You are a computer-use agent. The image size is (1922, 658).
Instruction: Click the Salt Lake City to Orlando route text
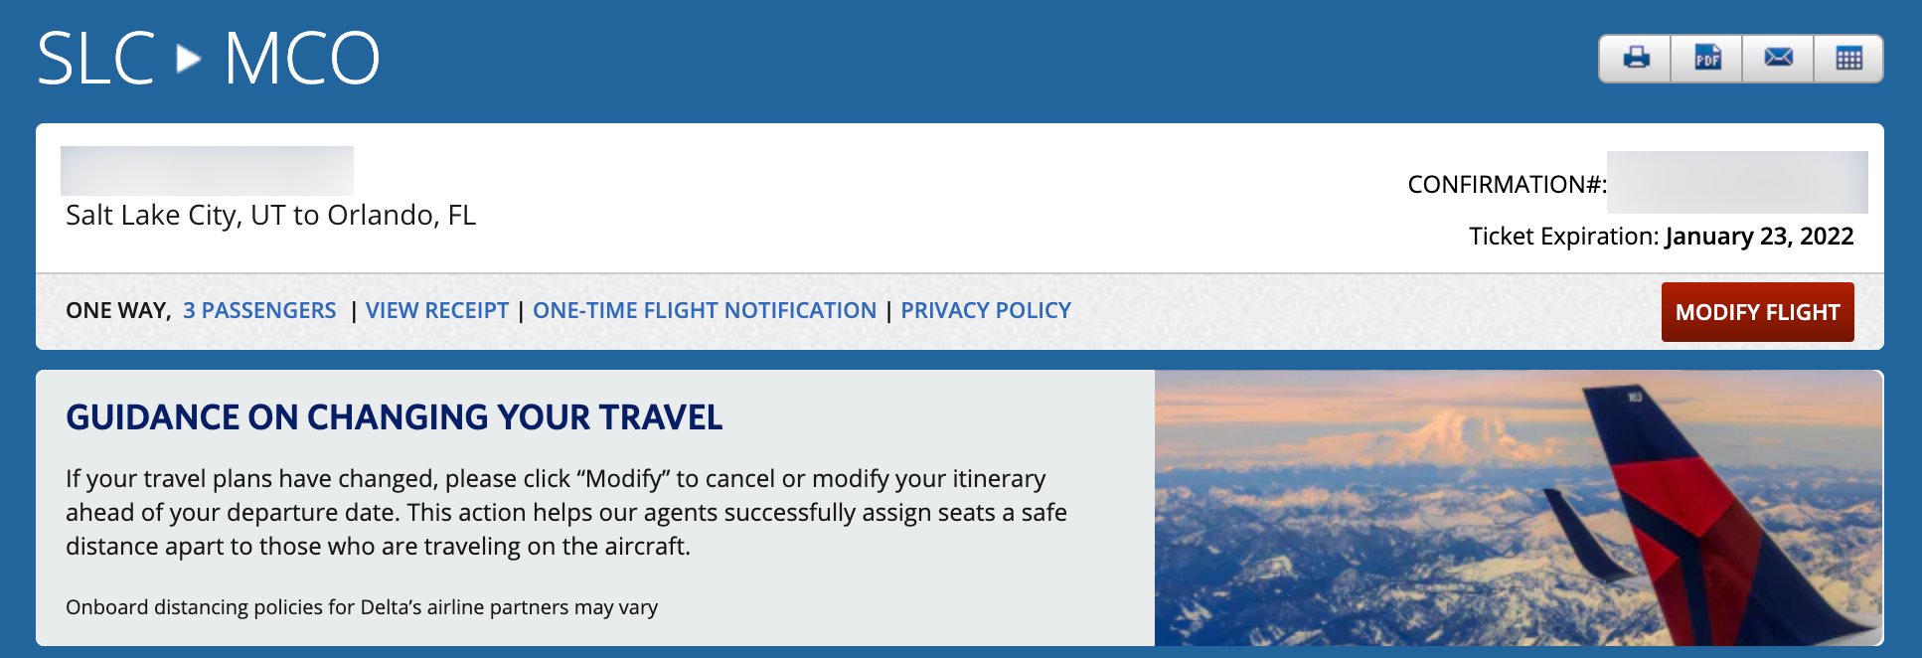pos(271,215)
